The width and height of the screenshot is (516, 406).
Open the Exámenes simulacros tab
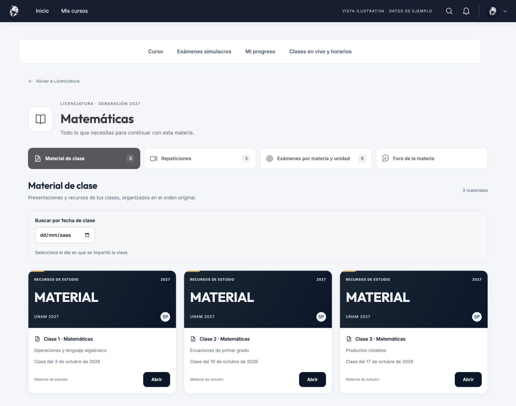[x=204, y=52]
